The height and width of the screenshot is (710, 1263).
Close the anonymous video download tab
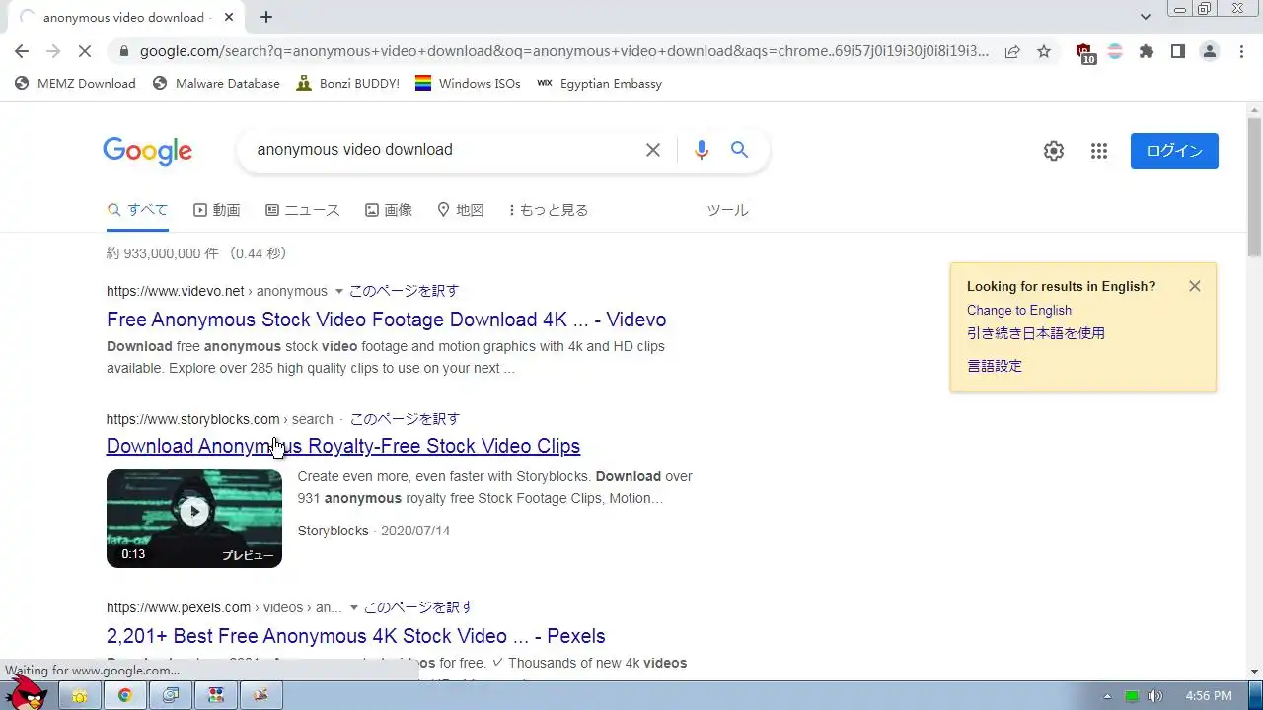pos(229,17)
